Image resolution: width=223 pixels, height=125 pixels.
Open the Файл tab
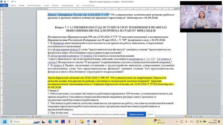[x=4, y=6]
